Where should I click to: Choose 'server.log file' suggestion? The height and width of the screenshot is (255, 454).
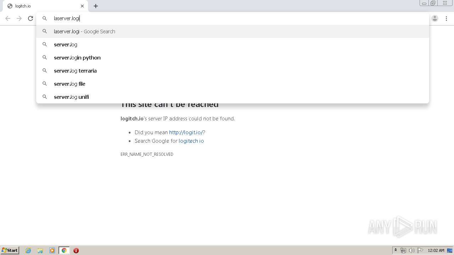click(x=233, y=84)
